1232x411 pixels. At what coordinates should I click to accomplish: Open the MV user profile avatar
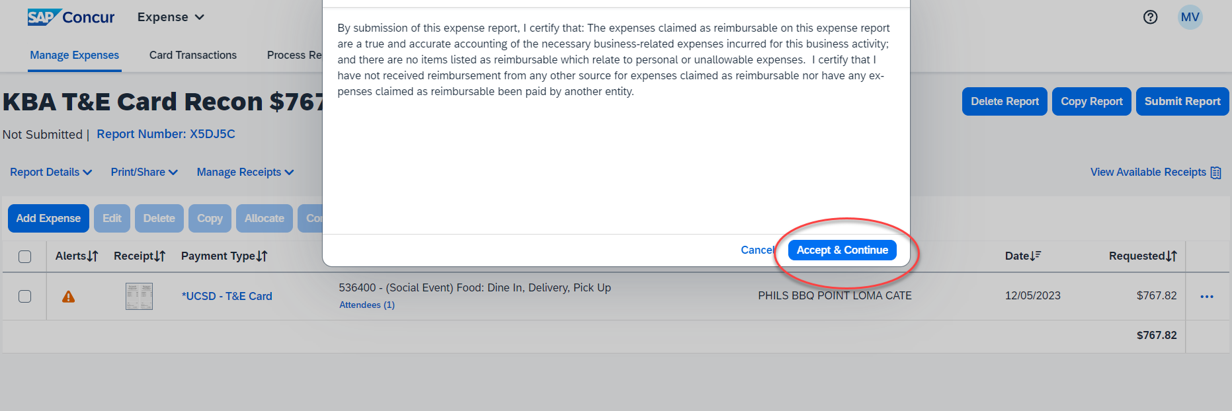click(x=1190, y=17)
